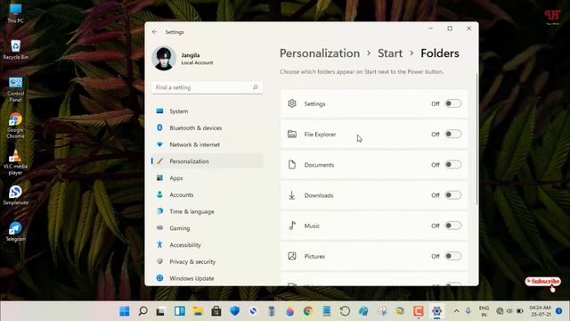
Task: Select Personalization in sidebar
Action: point(208,161)
